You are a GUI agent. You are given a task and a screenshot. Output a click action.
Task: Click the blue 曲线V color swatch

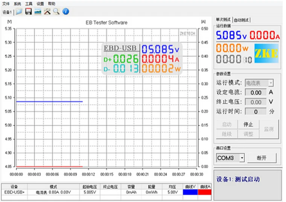pyautogui.click(x=190, y=192)
